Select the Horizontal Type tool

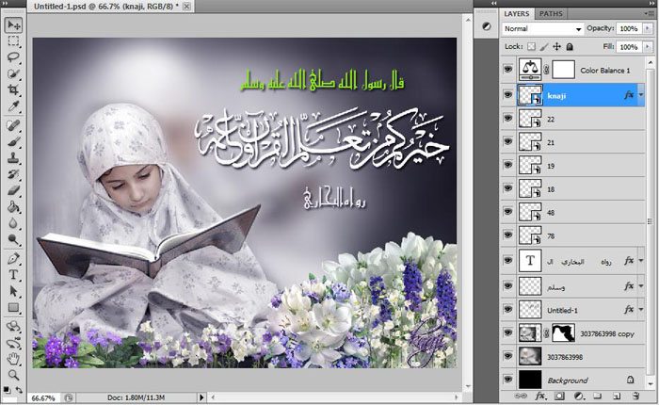(14, 275)
